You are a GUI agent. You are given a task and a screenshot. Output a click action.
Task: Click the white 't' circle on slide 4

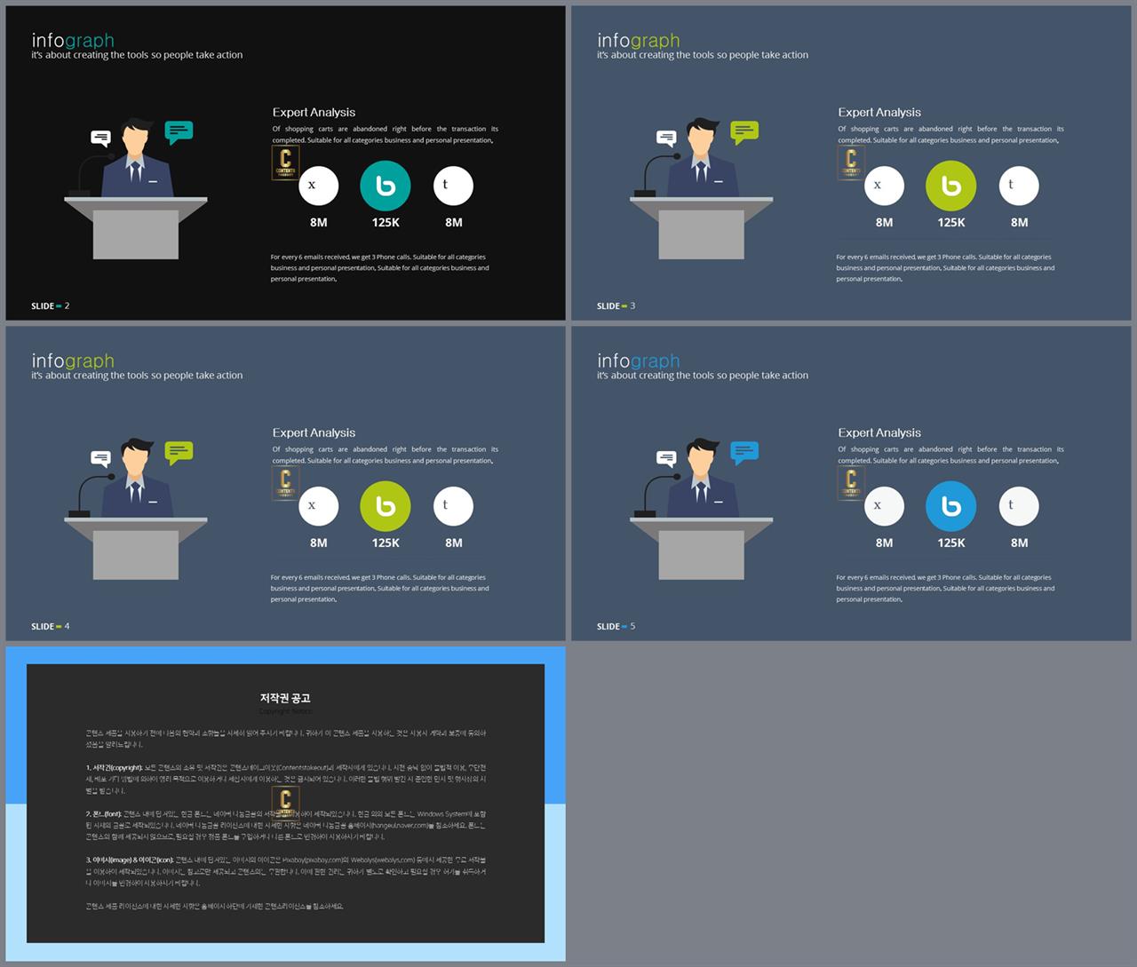(x=453, y=506)
